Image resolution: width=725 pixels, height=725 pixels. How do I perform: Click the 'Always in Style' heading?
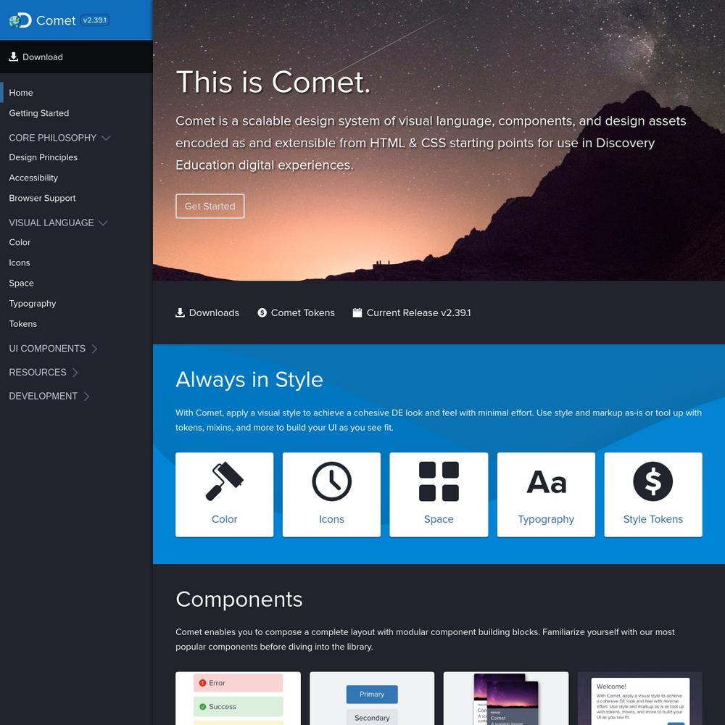pyautogui.click(x=249, y=380)
